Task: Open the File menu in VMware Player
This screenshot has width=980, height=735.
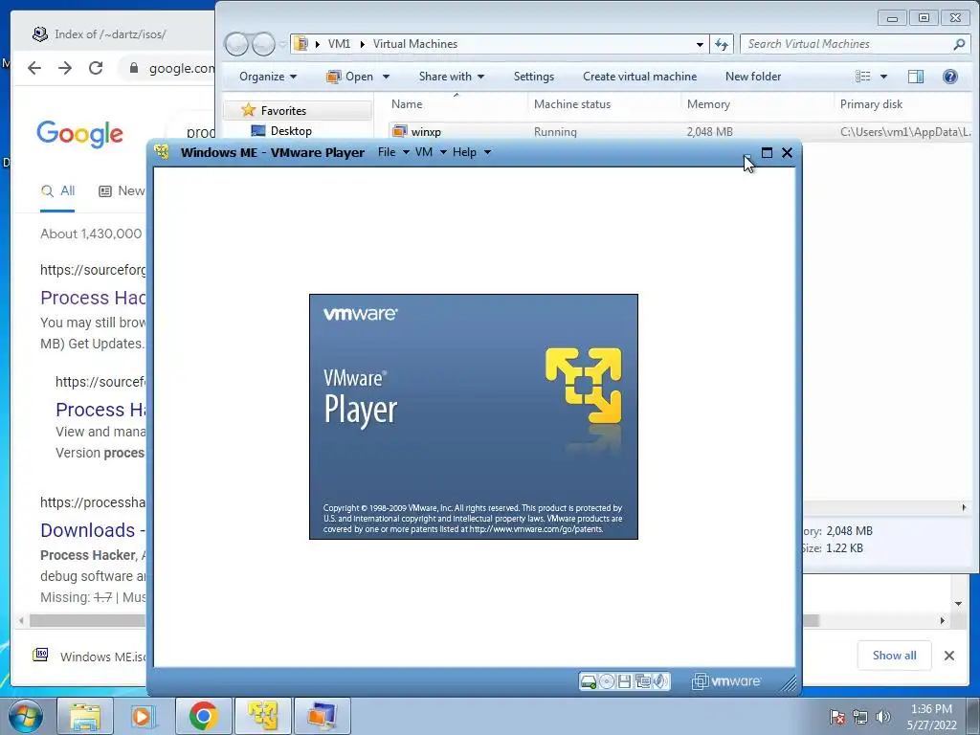Action: coord(392,152)
